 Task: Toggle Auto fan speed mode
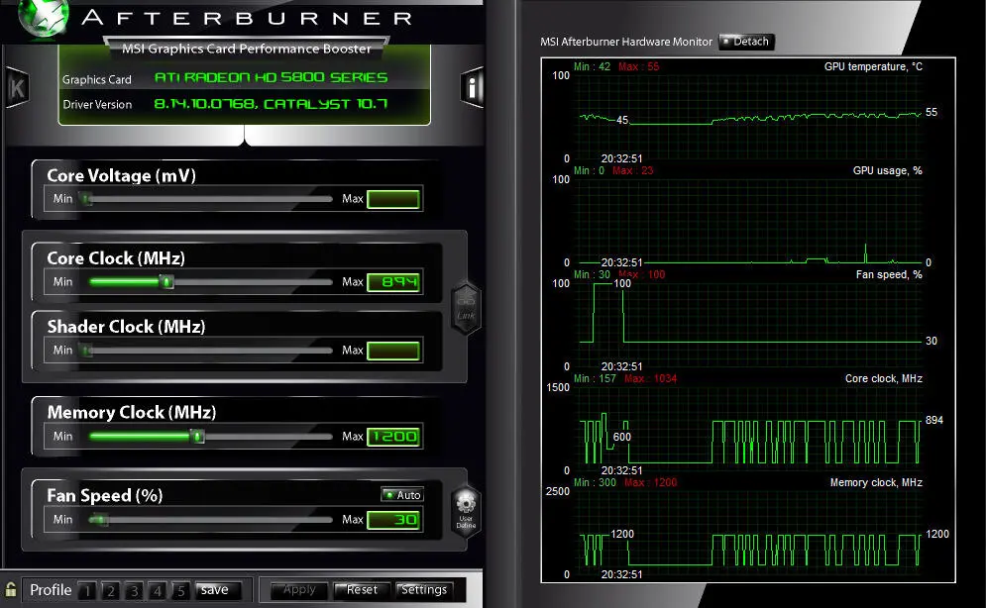[x=402, y=494]
